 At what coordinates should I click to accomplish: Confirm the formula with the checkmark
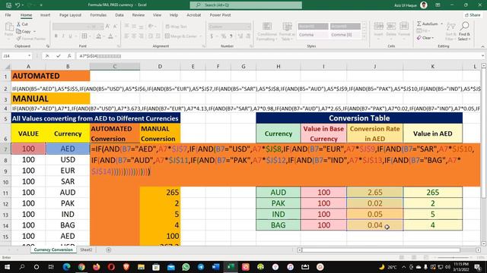coord(58,56)
